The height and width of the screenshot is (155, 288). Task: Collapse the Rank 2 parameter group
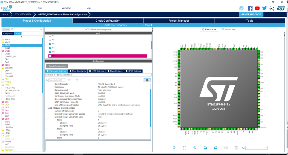pos(47,129)
